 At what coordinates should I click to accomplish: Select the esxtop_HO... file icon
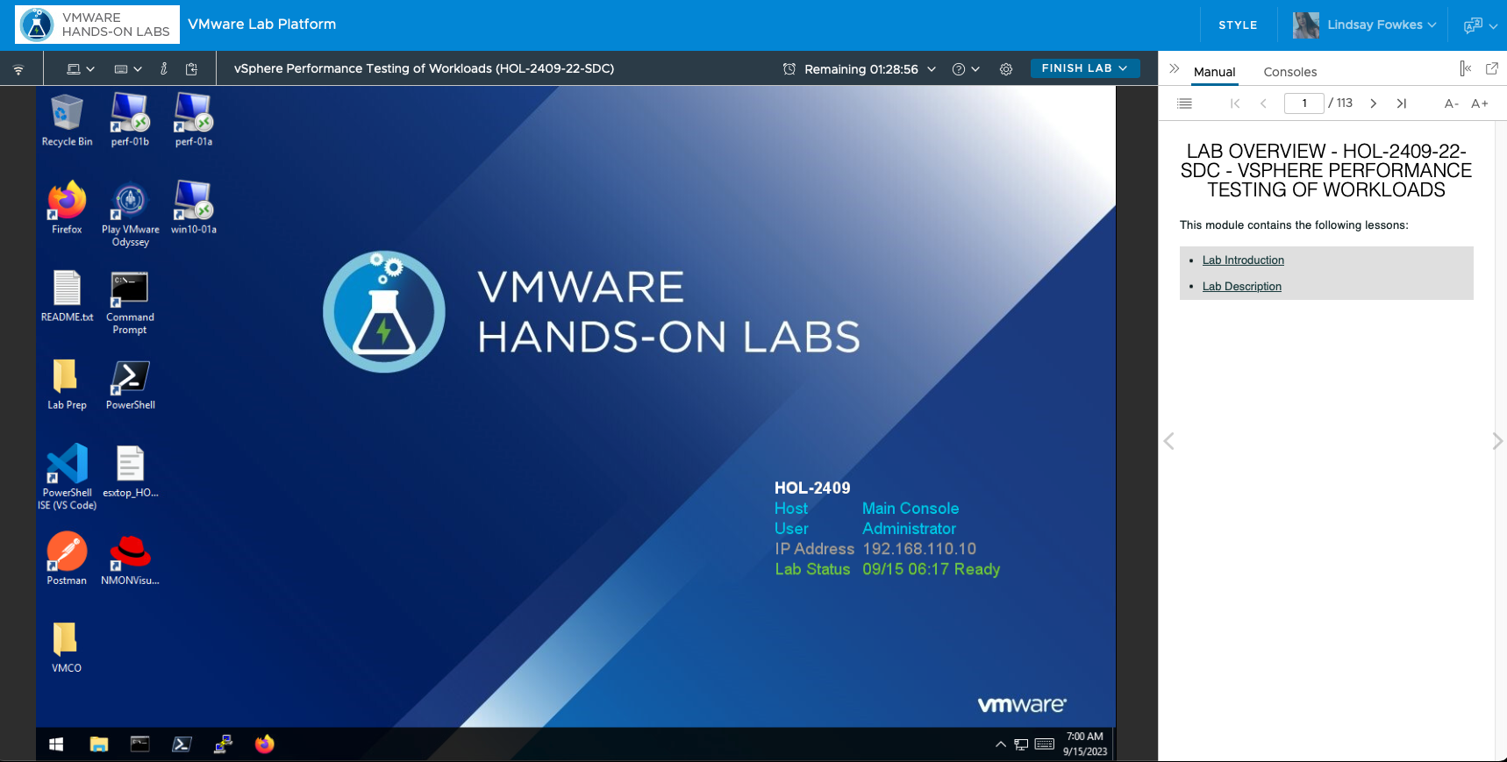coord(130,471)
